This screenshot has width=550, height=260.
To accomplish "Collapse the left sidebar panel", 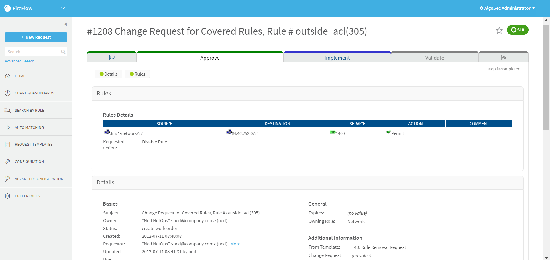I will click(x=66, y=25).
